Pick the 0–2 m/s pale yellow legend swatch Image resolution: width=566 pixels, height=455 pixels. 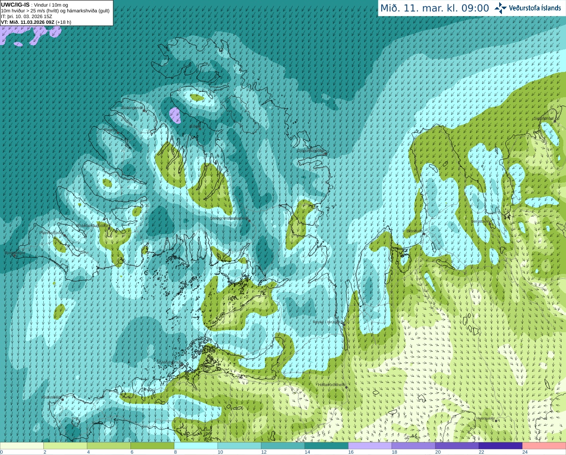22,445
